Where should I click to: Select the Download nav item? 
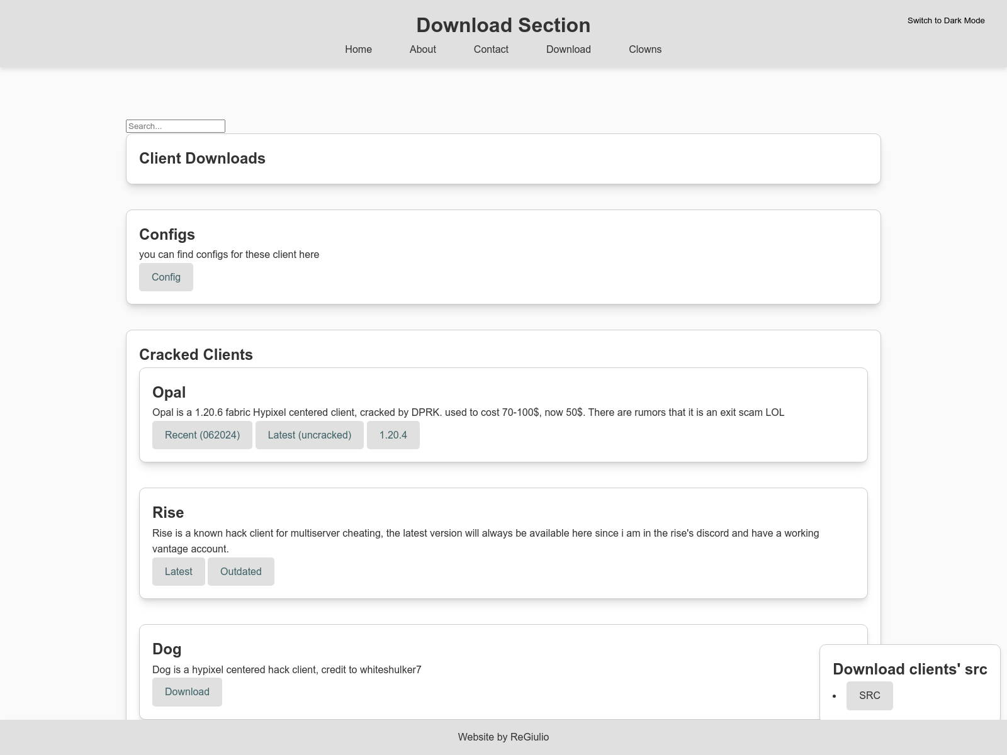click(x=568, y=49)
